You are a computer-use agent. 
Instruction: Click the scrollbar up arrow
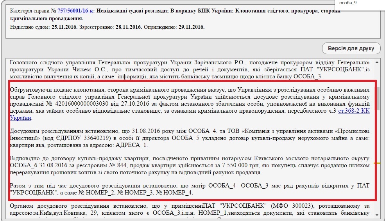pos(377,62)
